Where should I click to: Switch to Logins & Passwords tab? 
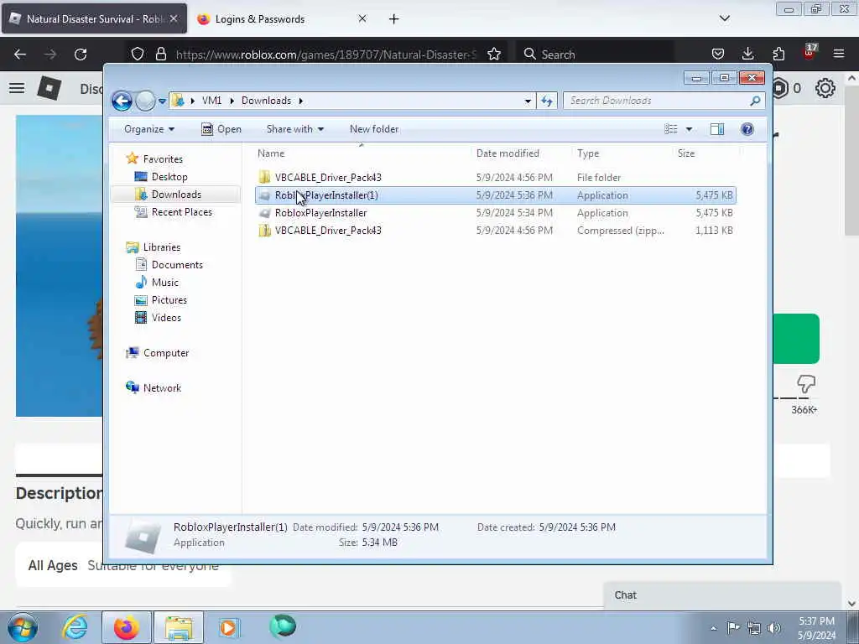[x=260, y=19]
